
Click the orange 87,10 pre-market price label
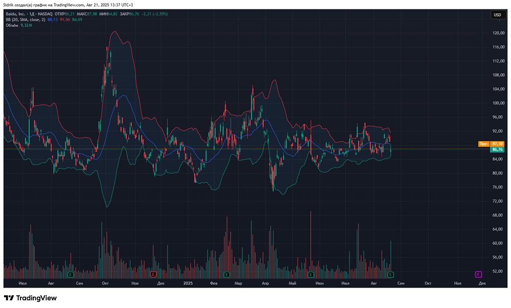coord(497,144)
